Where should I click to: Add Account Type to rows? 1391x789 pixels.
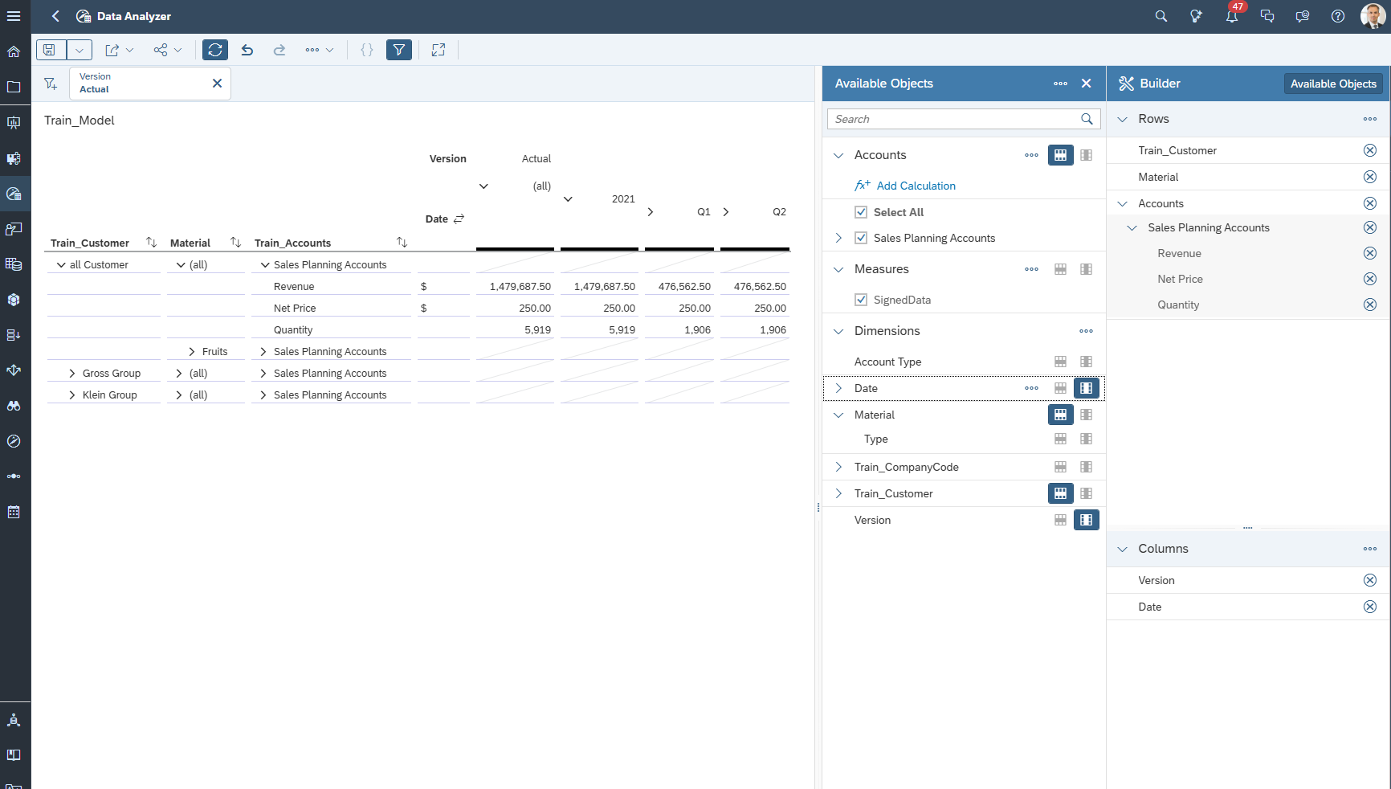click(x=1061, y=362)
